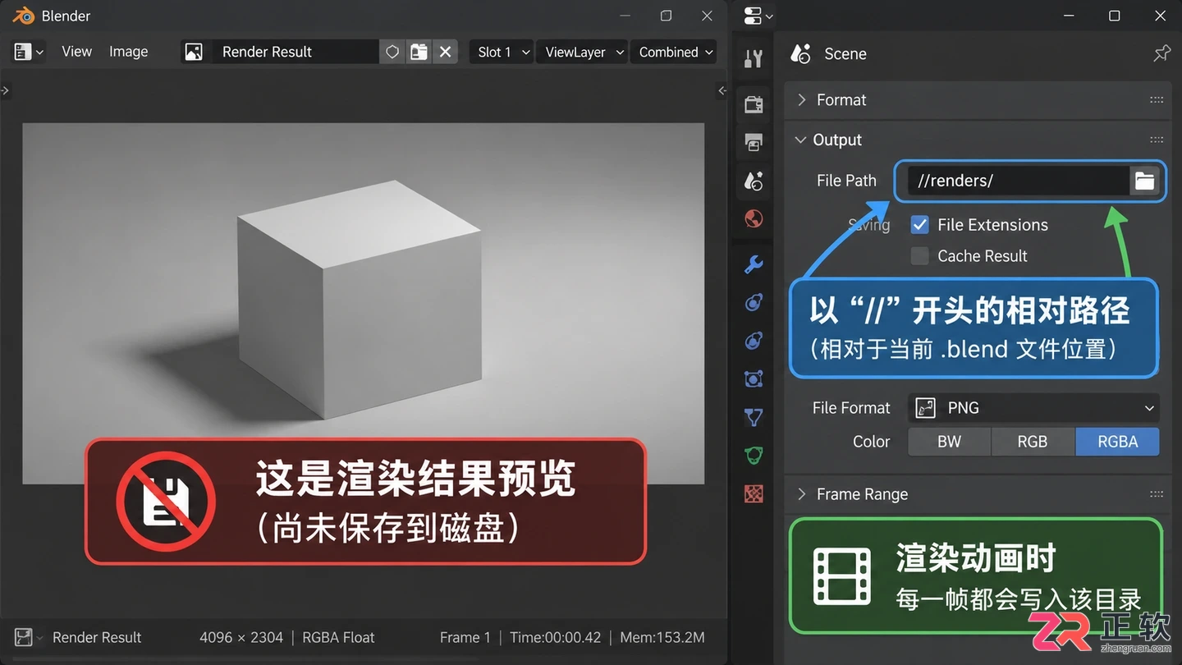The width and height of the screenshot is (1182, 665).
Task: Switch to the Modifiers wrench tab
Action: (x=754, y=264)
